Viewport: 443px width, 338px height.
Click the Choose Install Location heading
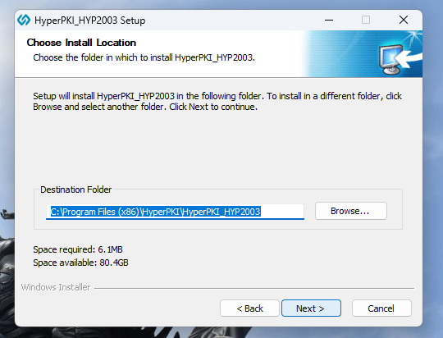81,43
